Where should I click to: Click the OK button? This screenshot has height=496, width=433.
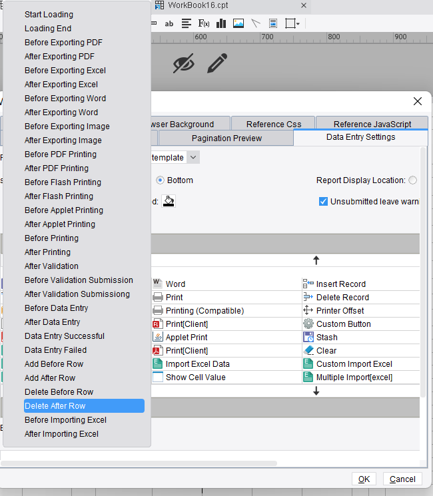[x=364, y=479]
